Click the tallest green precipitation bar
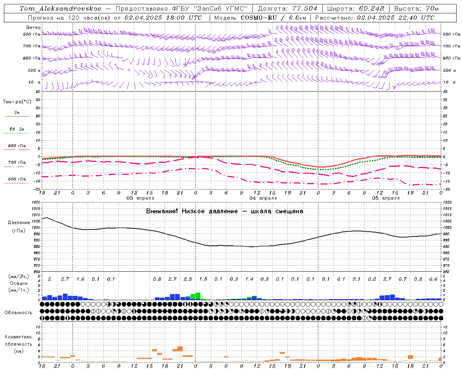This screenshot has width=462, height=369. tap(198, 296)
